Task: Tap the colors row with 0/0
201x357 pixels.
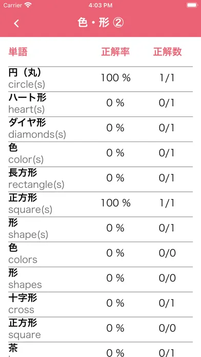Action: point(100,254)
